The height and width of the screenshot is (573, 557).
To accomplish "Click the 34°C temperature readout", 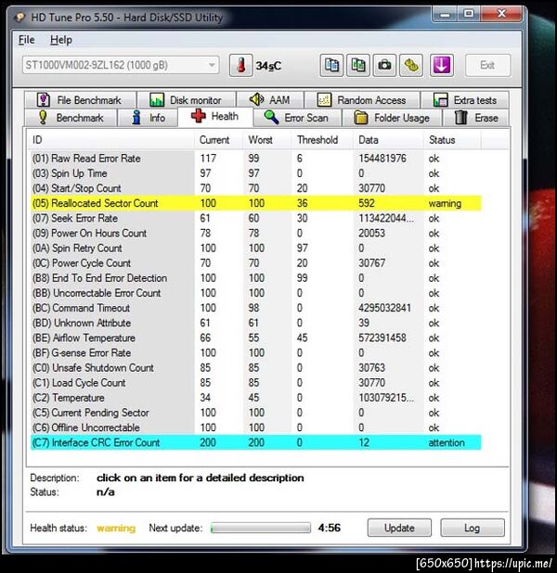I will pos(268,66).
